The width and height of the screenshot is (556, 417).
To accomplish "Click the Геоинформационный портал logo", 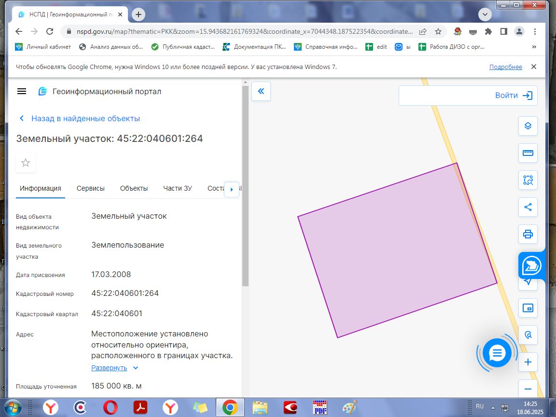I will (x=99, y=92).
